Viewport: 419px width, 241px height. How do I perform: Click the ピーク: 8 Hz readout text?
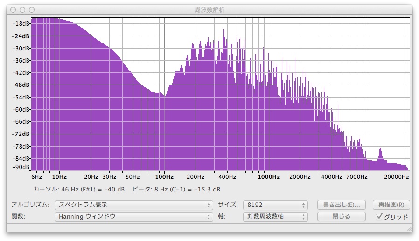[x=176, y=189]
